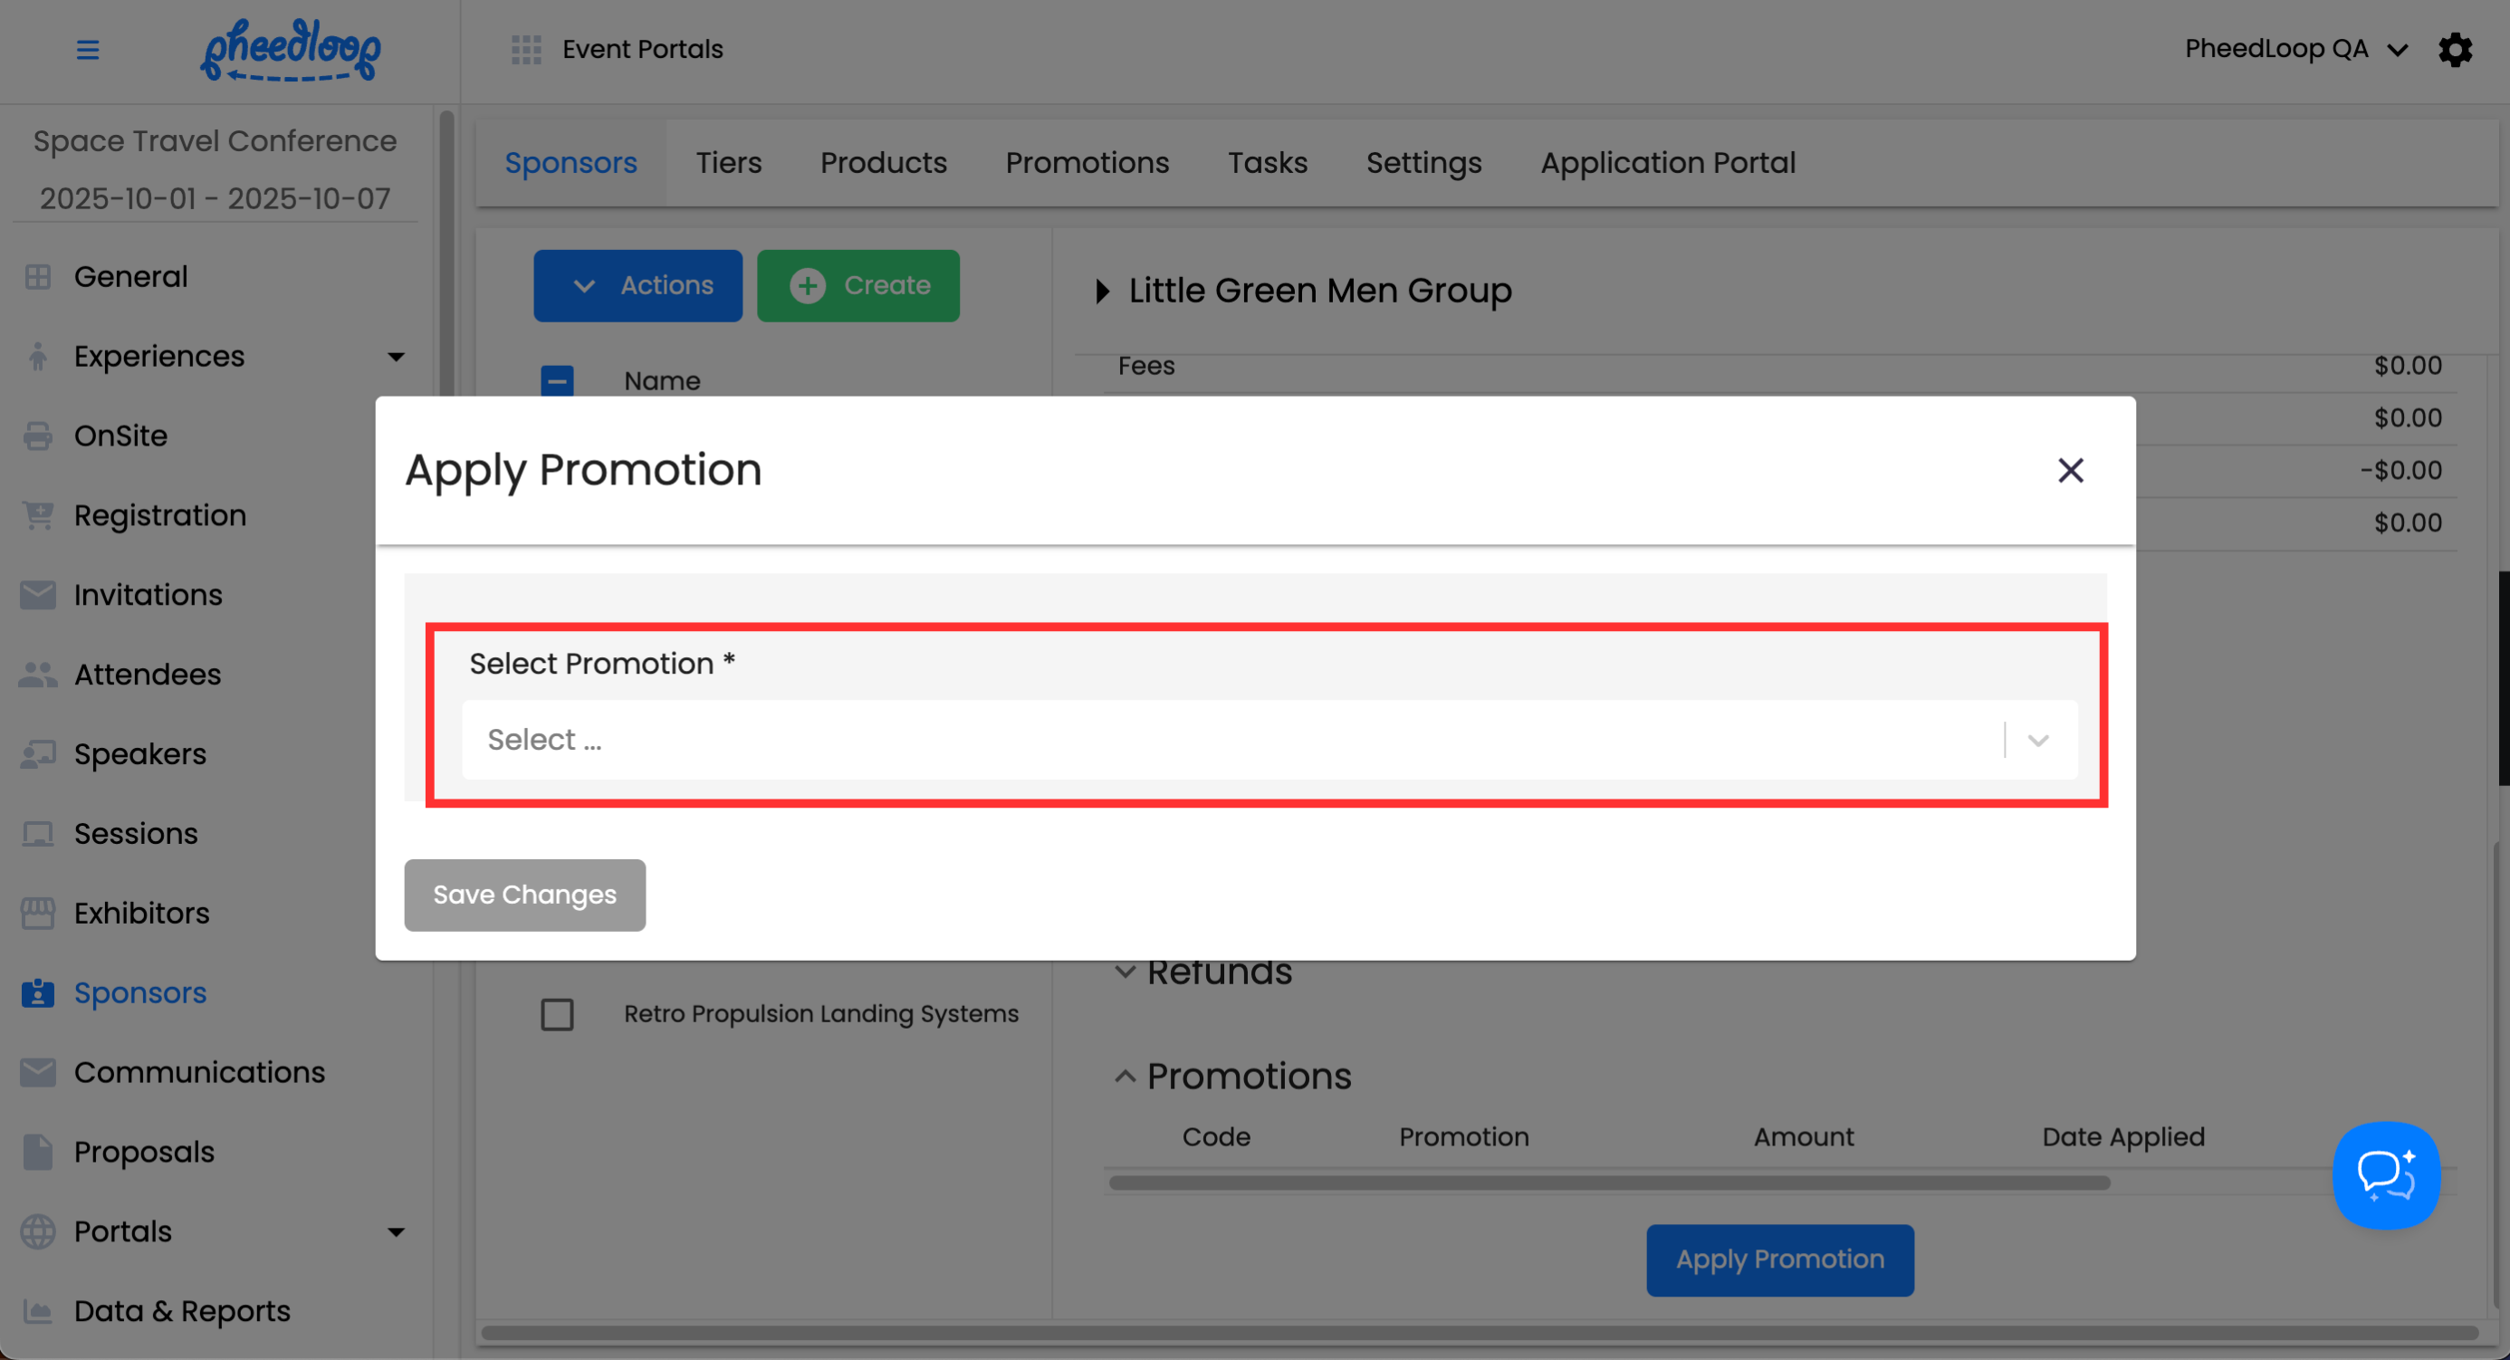Click the Save Changes button
The height and width of the screenshot is (1360, 2510).
tap(524, 895)
